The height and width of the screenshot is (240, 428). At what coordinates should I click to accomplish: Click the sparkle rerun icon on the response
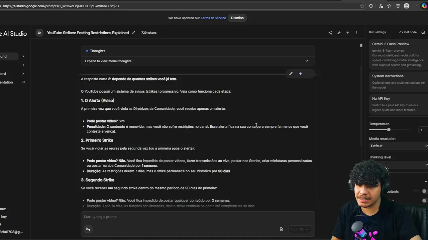pyautogui.click(x=300, y=74)
